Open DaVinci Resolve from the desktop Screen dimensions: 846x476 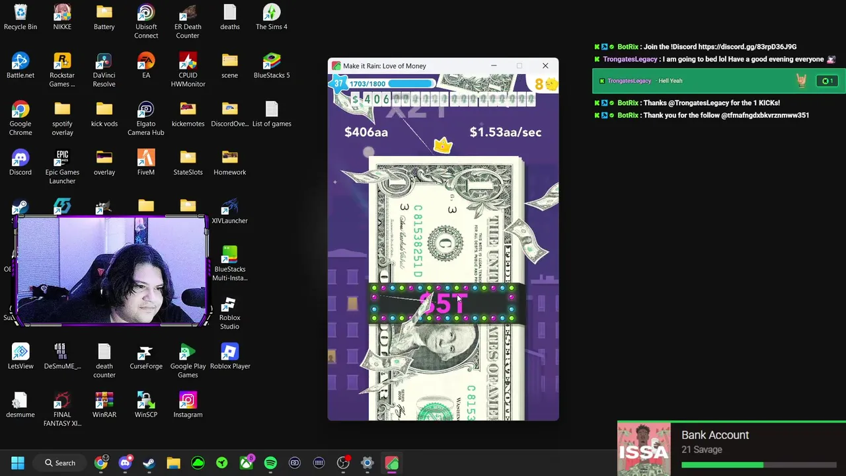click(104, 69)
